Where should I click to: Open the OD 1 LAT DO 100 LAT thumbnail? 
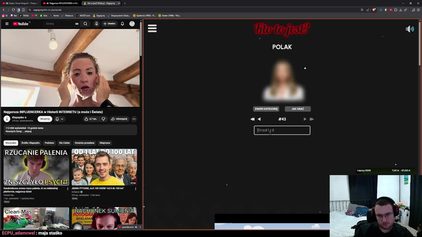tap(104, 167)
